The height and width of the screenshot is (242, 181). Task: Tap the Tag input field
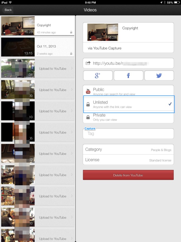(128, 134)
